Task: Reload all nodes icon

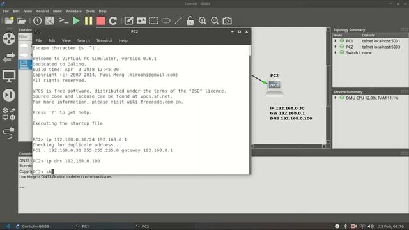Action: coord(112,20)
